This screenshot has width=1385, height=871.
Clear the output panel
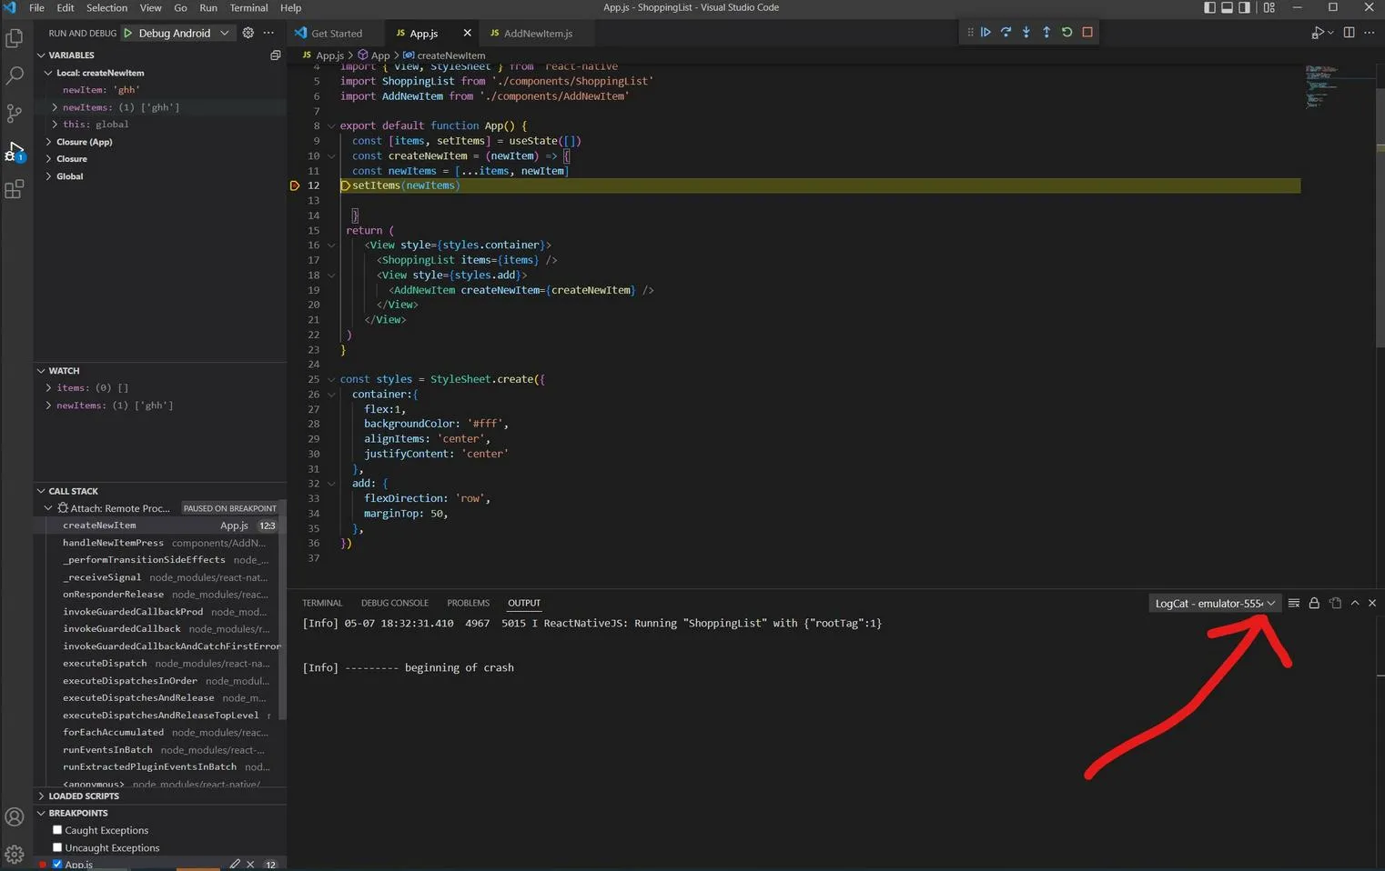[x=1293, y=604]
